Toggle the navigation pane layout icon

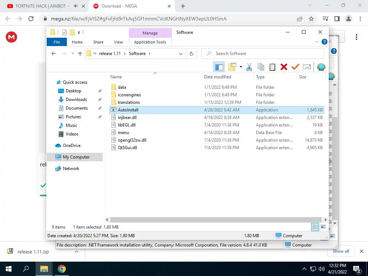(219, 67)
